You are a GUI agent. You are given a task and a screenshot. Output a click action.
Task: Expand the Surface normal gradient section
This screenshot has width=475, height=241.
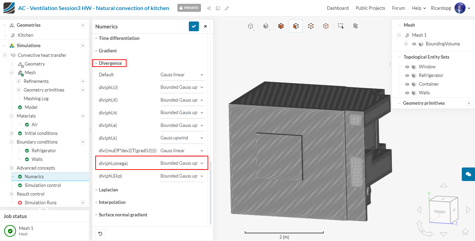121,215
